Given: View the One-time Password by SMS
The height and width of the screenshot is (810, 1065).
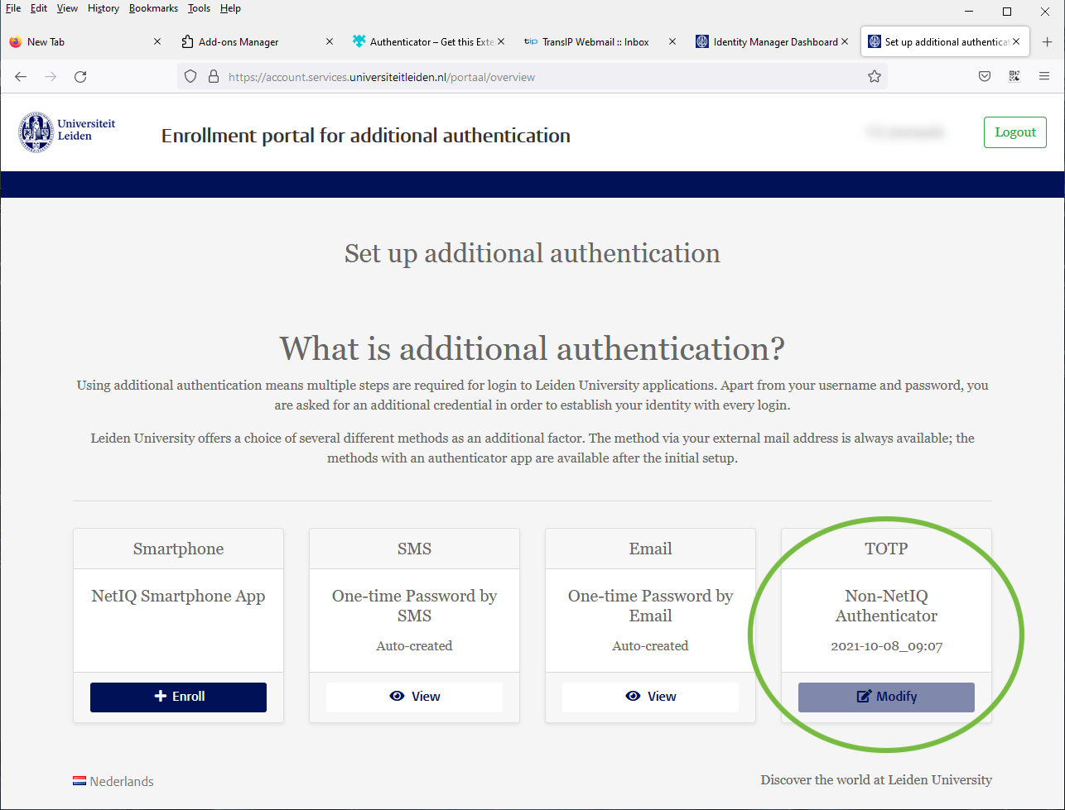Looking at the screenshot, I should coord(414,697).
